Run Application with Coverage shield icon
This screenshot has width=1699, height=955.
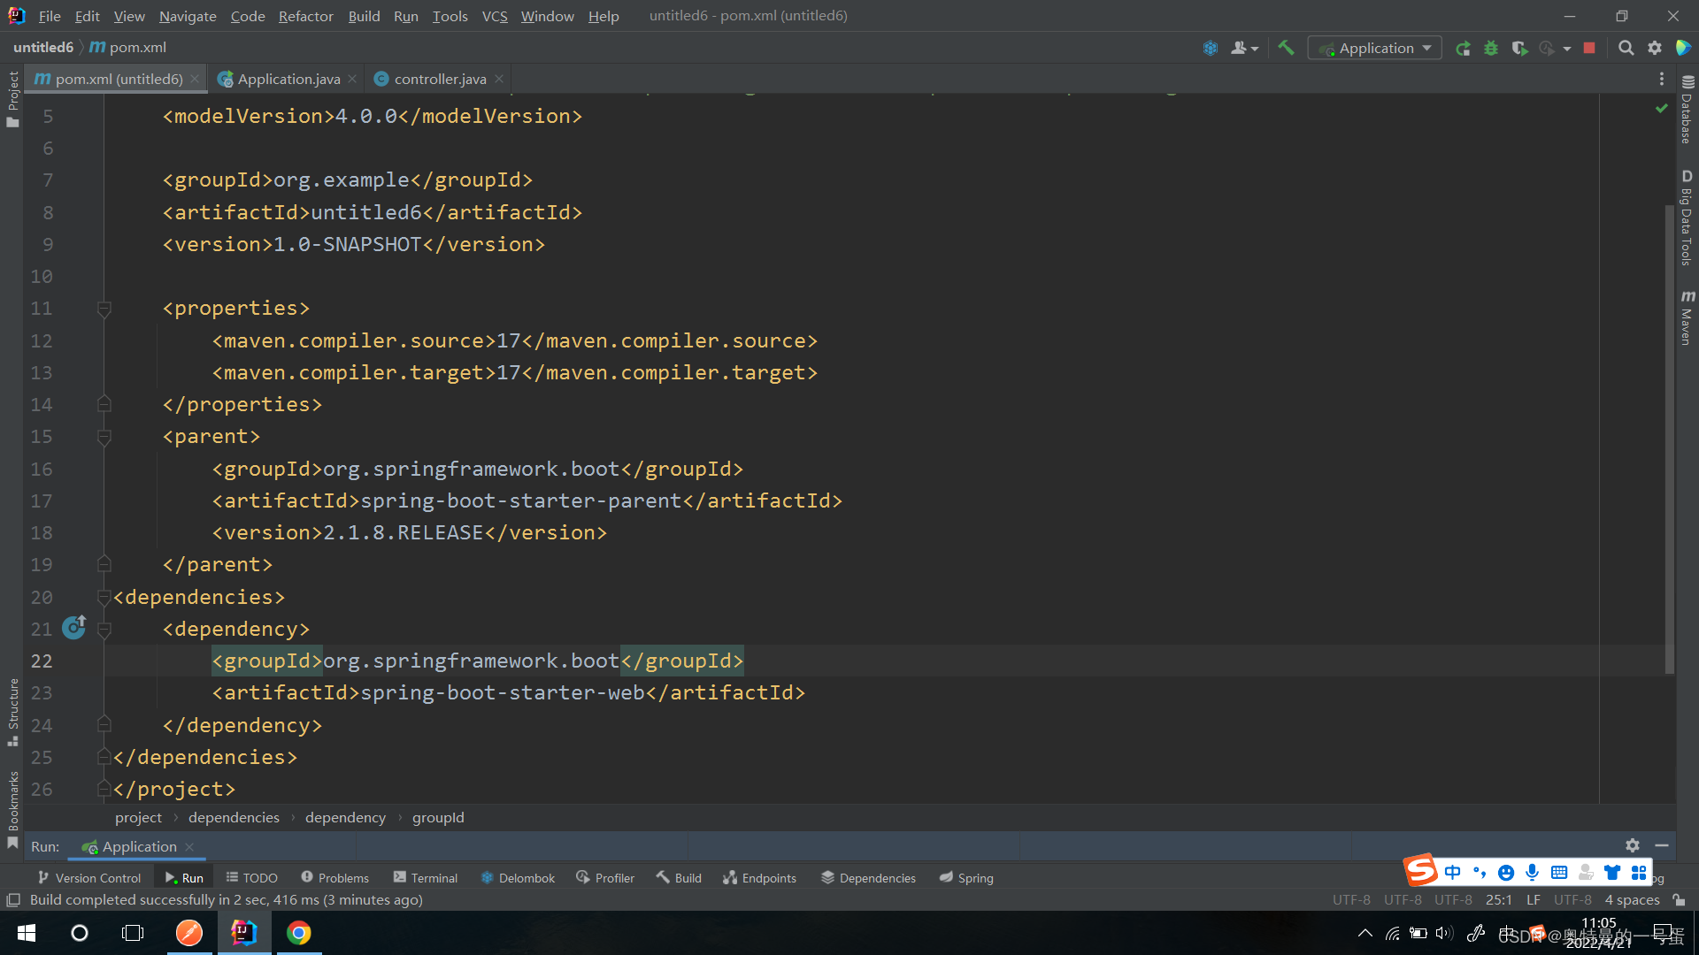coord(1519,48)
